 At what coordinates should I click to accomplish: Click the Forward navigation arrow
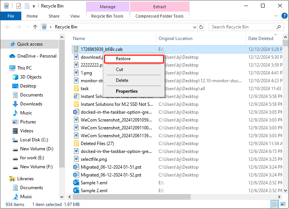point(19,27)
